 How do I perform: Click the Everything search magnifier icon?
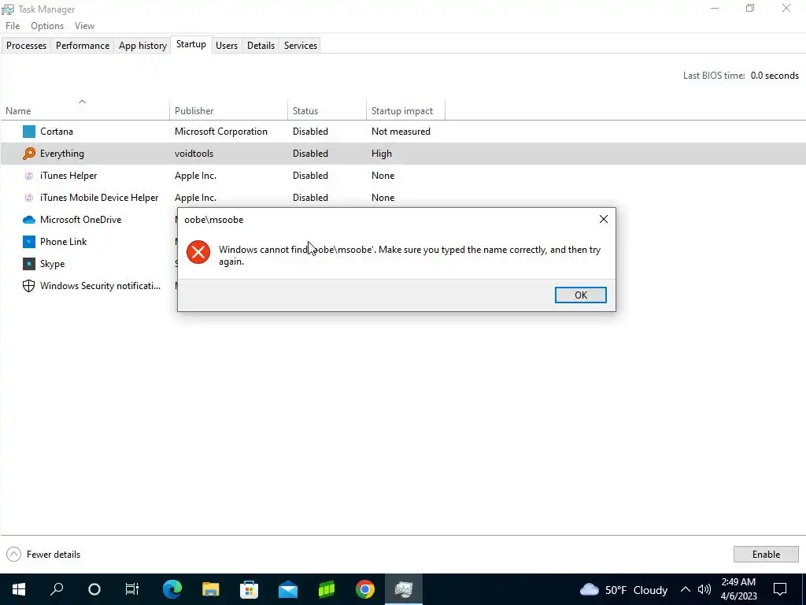pyautogui.click(x=29, y=154)
